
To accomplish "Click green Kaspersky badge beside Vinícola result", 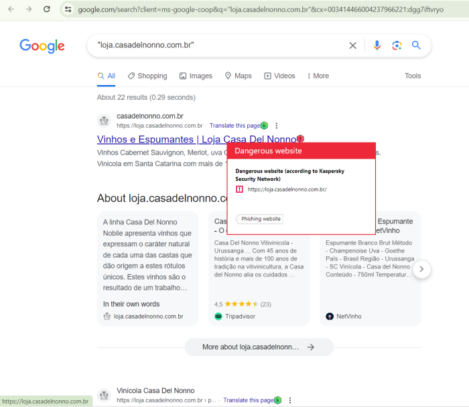I will coord(278,400).
